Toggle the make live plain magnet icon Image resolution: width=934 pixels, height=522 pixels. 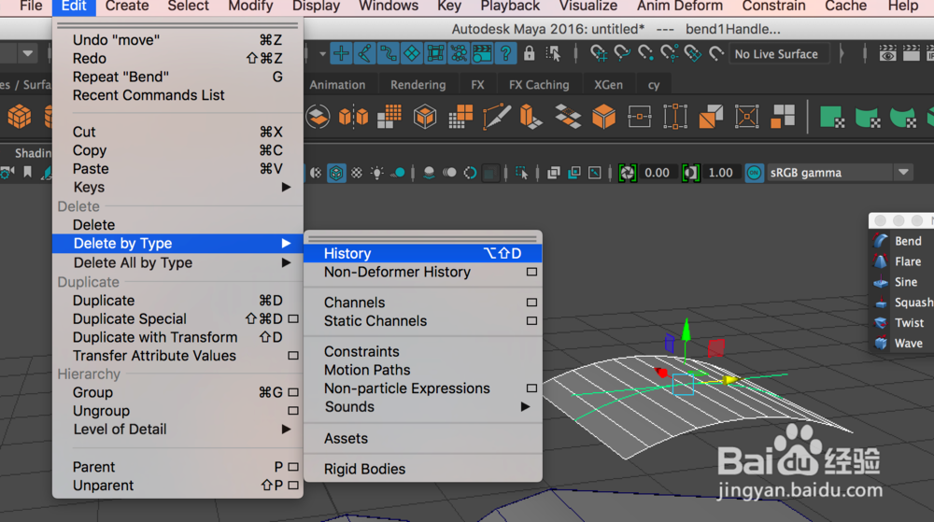(x=716, y=53)
